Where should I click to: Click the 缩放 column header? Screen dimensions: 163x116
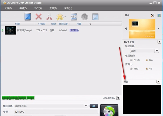[x=54, y=24]
